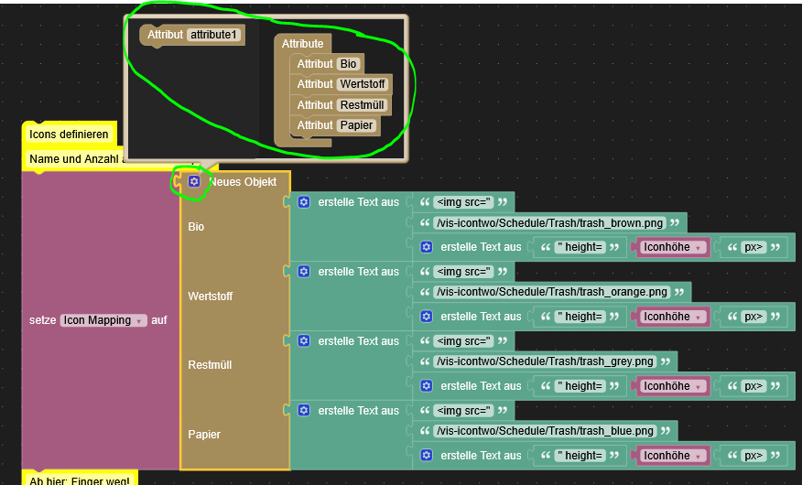Click gear of outer 'erstelle Text aus' in Restmüll row

point(304,341)
